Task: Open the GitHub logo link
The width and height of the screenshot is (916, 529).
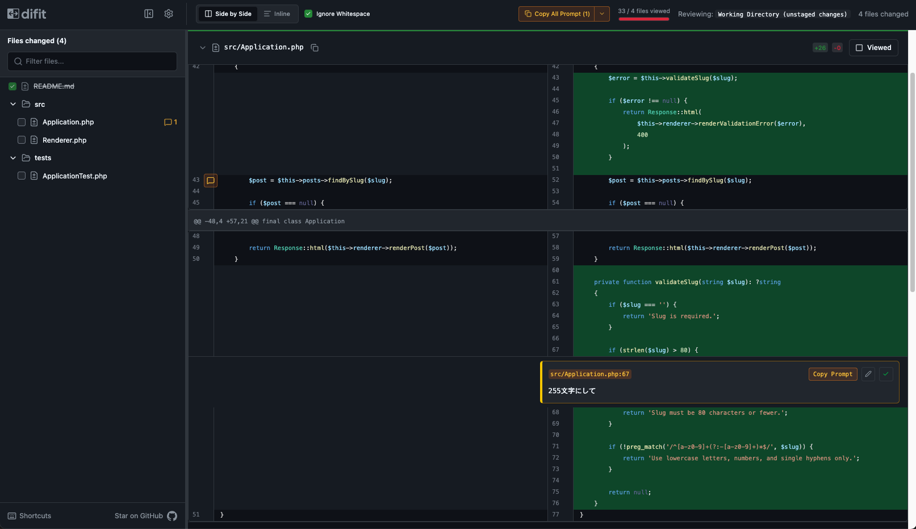Action: coord(172,516)
